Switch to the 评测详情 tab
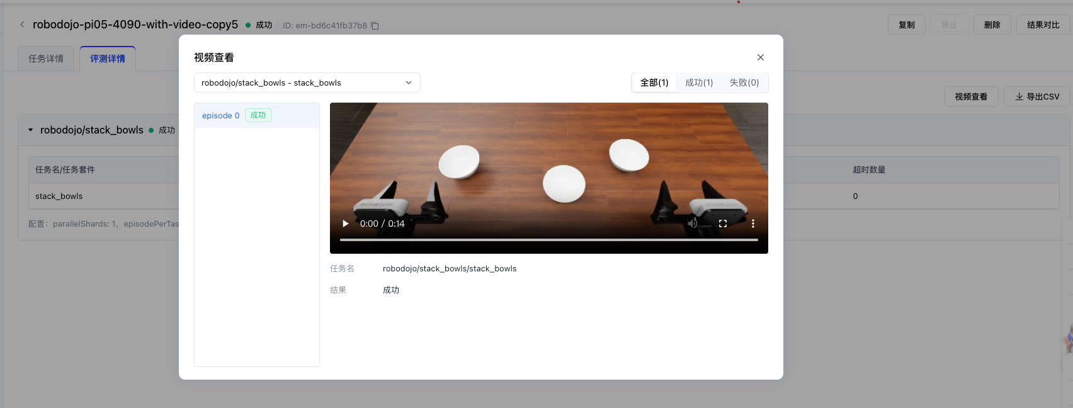1073x408 pixels. (108, 59)
